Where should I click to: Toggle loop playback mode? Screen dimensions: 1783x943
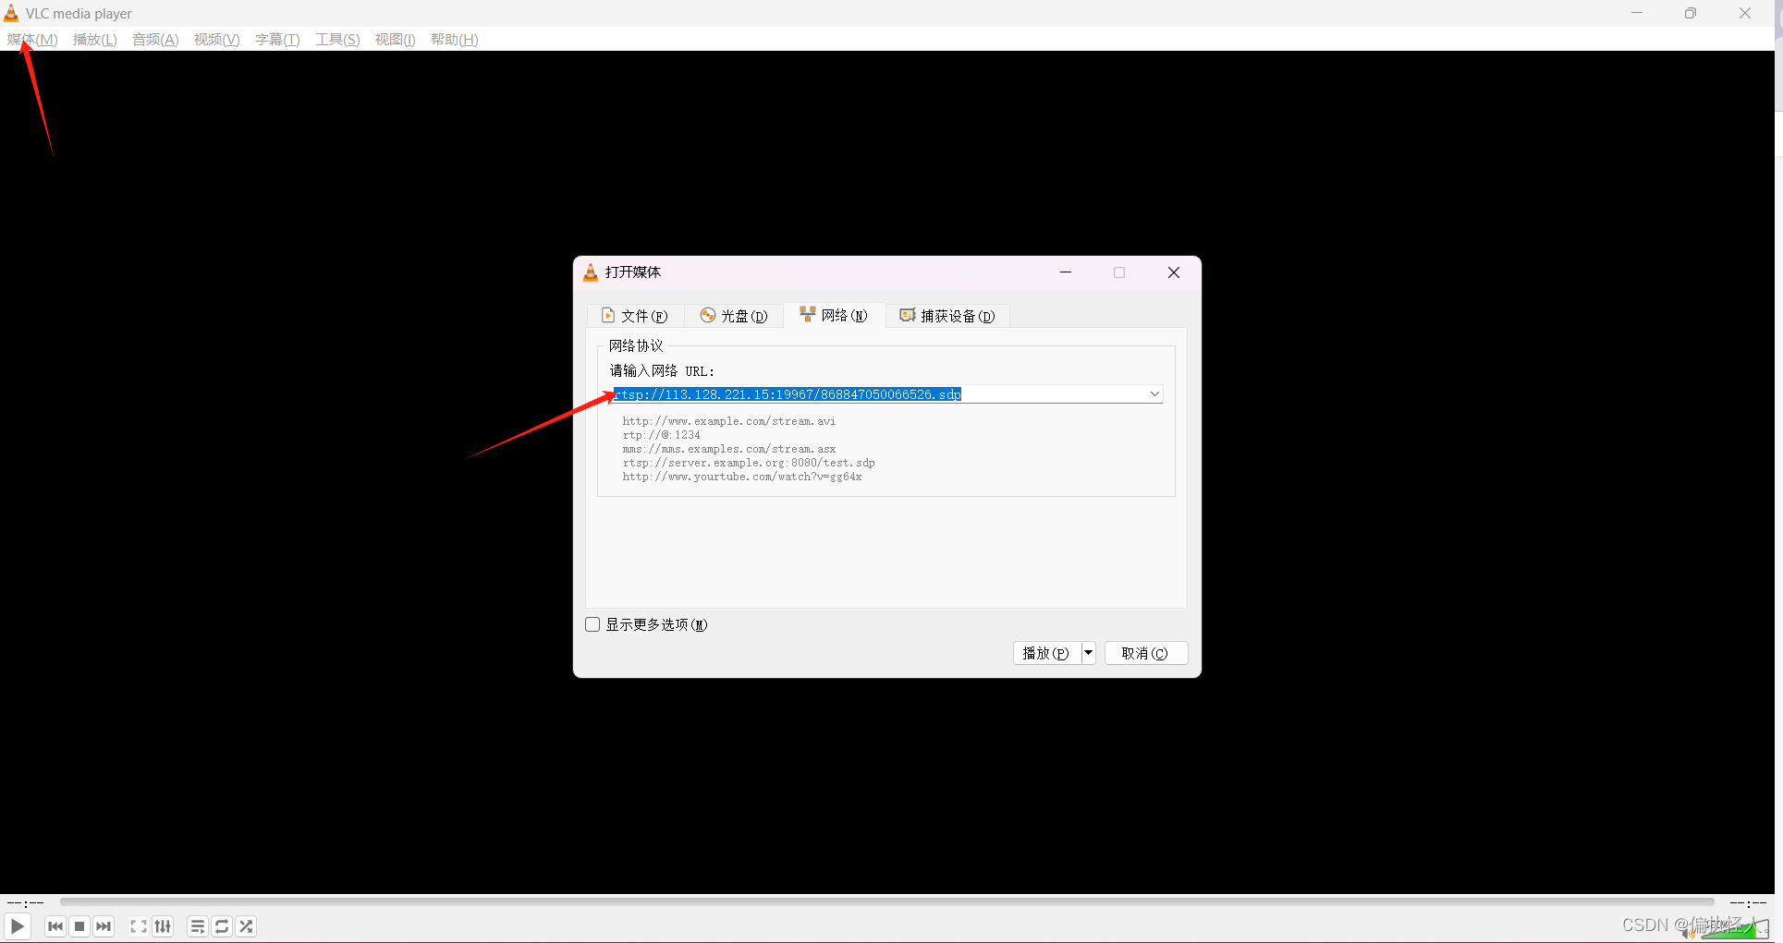[x=222, y=926]
